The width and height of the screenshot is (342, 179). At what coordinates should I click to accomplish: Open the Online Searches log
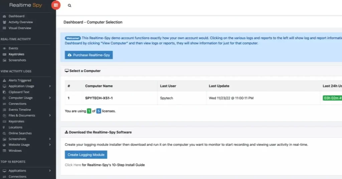[x=20, y=133]
